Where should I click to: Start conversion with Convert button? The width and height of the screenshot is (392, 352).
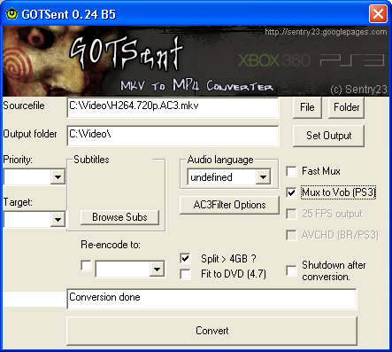pyautogui.click(x=211, y=331)
